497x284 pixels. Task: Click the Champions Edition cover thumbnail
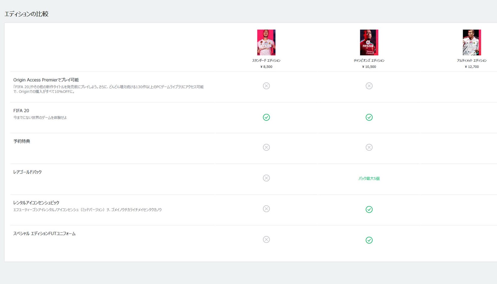click(x=369, y=42)
